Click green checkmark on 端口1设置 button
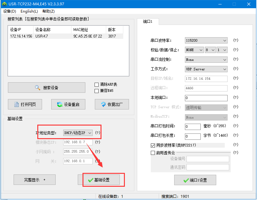 coord(186,180)
